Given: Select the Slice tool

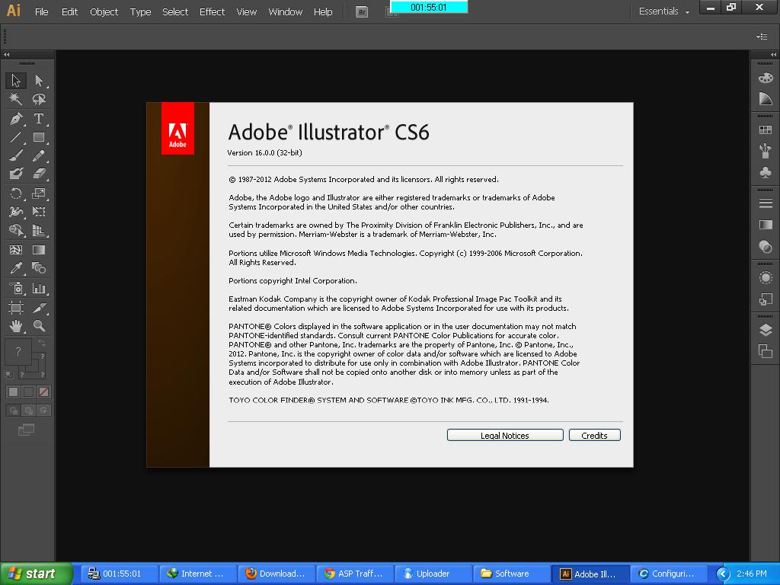Looking at the screenshot, I should pyautogui.click(x=39, y=308).
